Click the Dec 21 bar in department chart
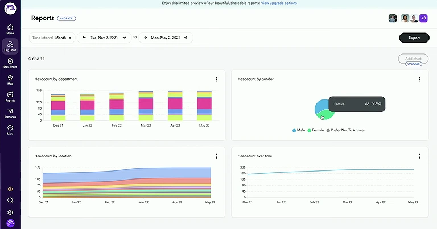 pyautogui.click(x=58, y=107)
